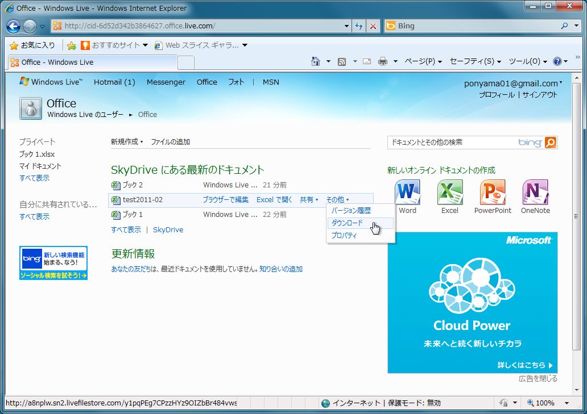Click the Excel icon beside ブック 1

tap(116, 215)
